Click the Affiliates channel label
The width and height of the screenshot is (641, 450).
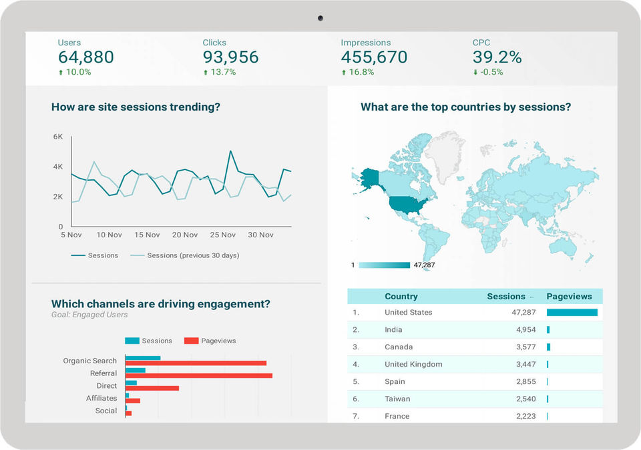click(101, 398)
